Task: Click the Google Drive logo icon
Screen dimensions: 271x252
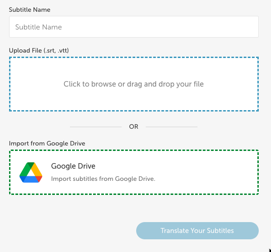Action: (x=31, y=172)
